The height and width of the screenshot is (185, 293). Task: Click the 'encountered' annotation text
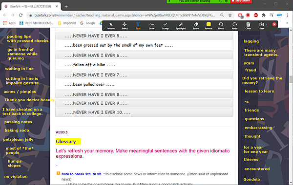(257, 169)
